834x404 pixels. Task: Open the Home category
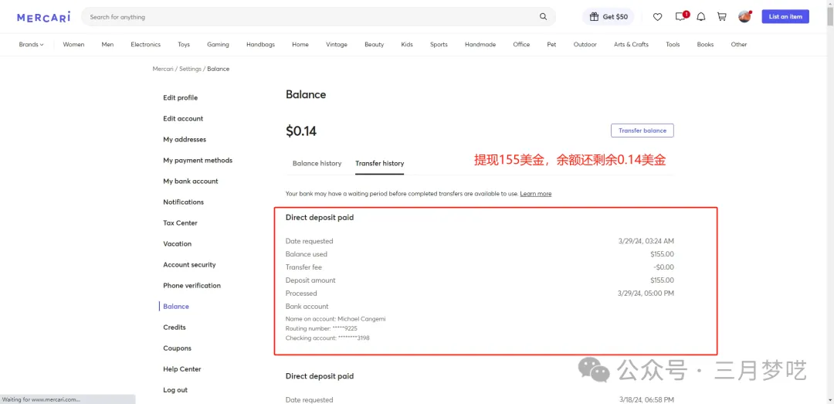300,45
